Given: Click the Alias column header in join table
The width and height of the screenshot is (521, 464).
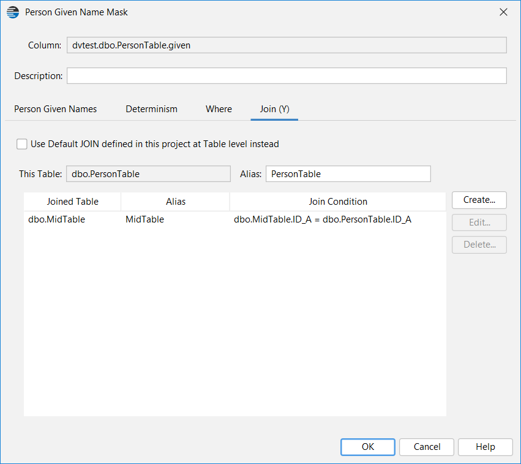Looking at the screenshot, I should [x=176, y=202].
